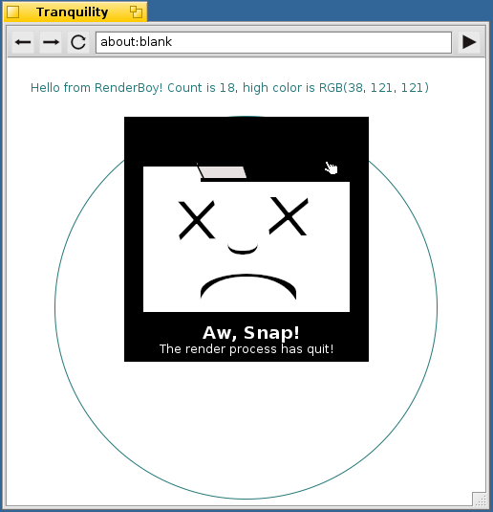The height and width of the screenshot is (512, 493).
Task: Close the Tranquility window using the yellow square box
Action: pyautogui.click(x=13, y=12)
